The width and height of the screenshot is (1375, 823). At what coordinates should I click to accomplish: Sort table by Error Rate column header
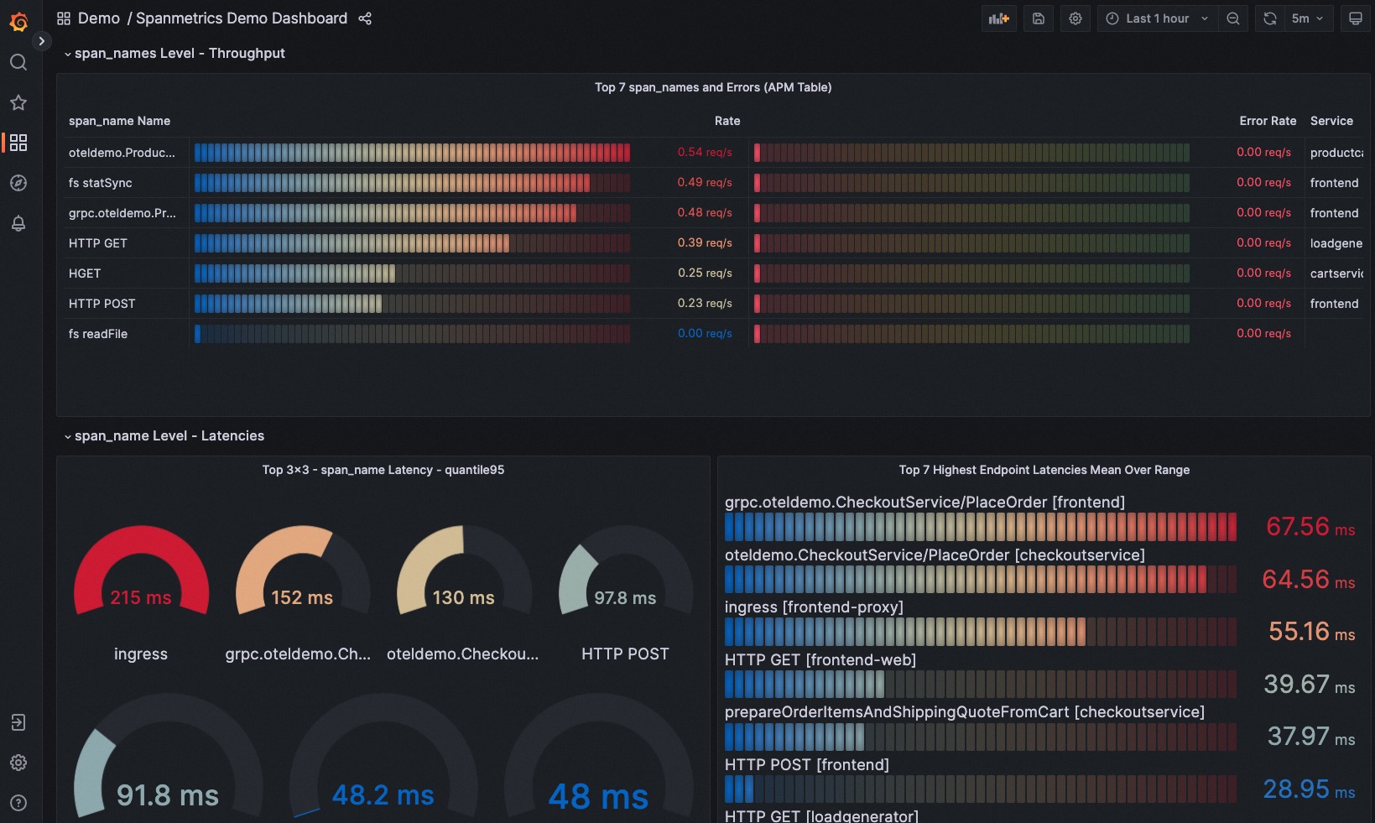coord(1268,121)
